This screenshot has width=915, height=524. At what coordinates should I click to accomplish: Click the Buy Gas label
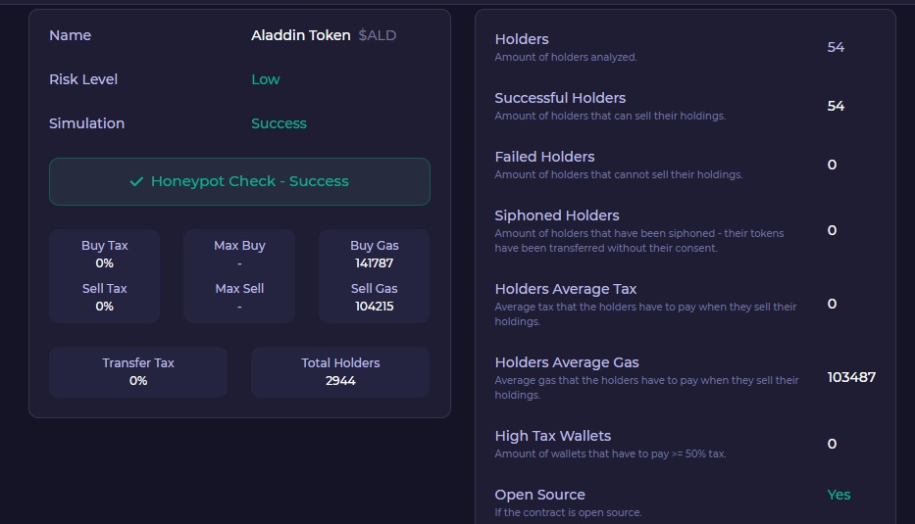pyautogui.click(x=374, y=246)
